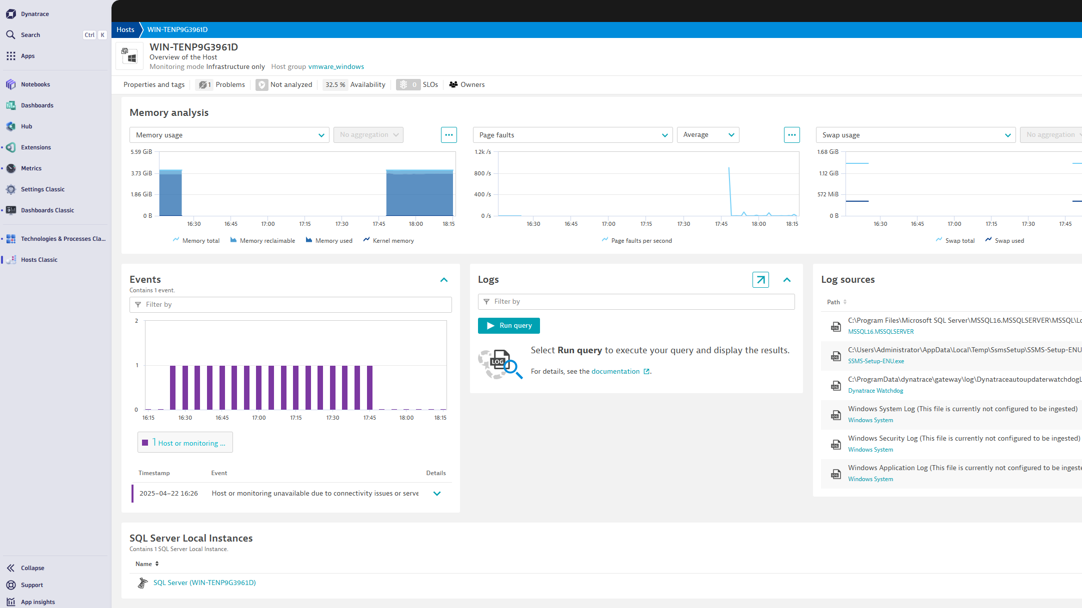This screenshot has height=608, width=1082.
Task: Toggle Swap used legend series
Action: coord(1004,240)
